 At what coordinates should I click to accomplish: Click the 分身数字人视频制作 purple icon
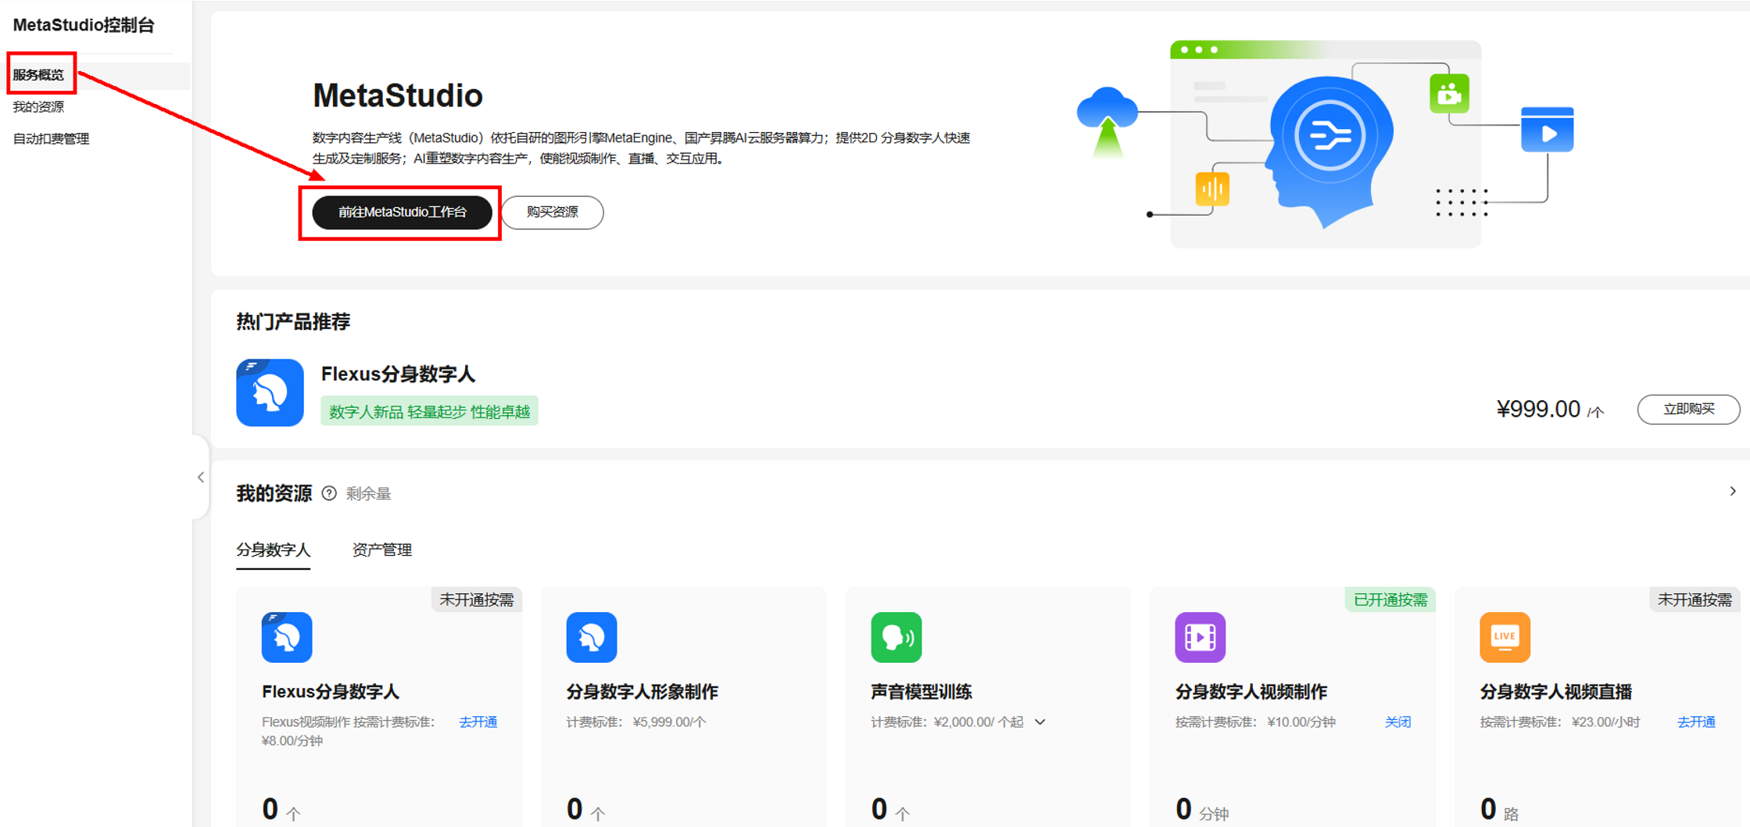1201,637
